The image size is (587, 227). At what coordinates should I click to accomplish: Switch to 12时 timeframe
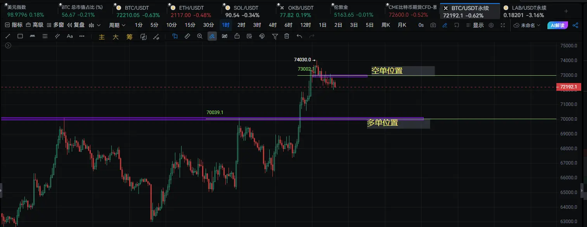click(x=305, y=25)
